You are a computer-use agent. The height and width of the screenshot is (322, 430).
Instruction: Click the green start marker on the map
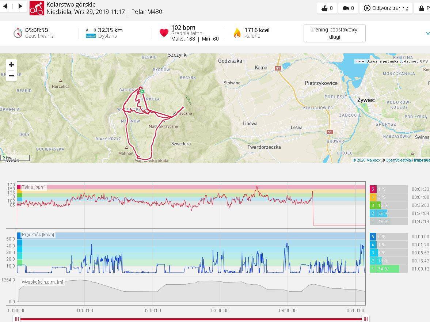point(142,91)
